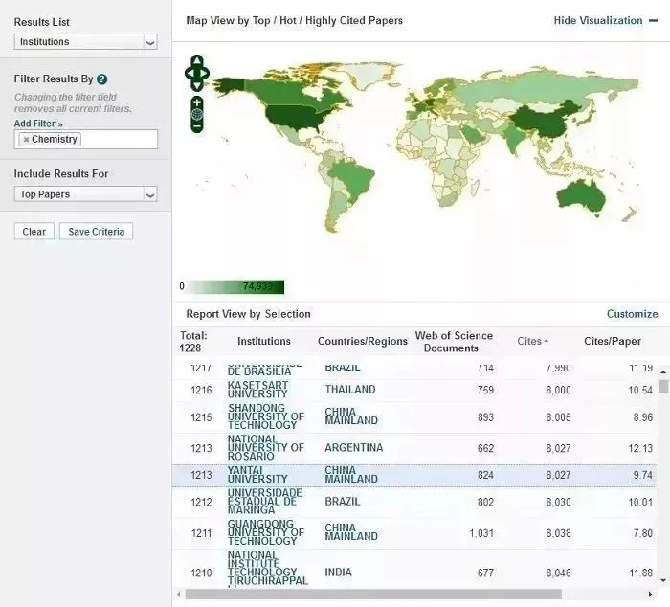Click the green map legend gradient bar
This screenshot has height=607, width=670.
coord(235,286)
